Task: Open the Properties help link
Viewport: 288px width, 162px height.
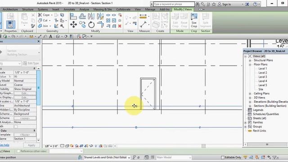Action: (x=4, y=145)
